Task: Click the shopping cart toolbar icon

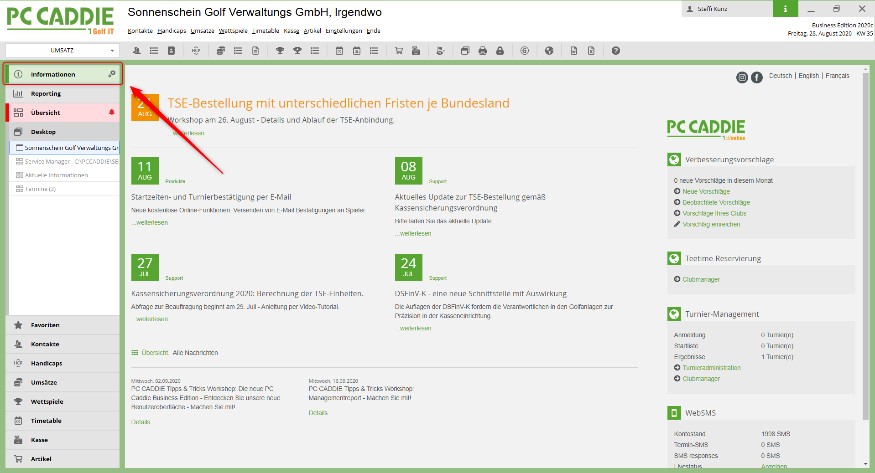Action: coord(399,51)
